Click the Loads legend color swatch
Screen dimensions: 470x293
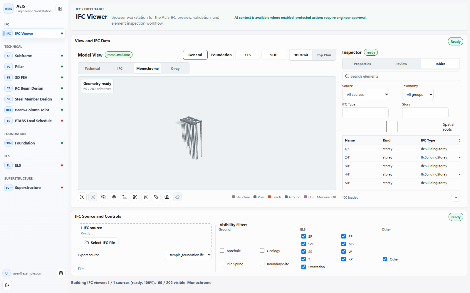[269, 197]
